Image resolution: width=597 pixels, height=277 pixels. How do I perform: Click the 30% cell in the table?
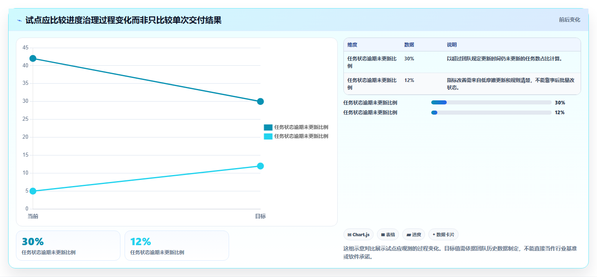pos(409,59)
